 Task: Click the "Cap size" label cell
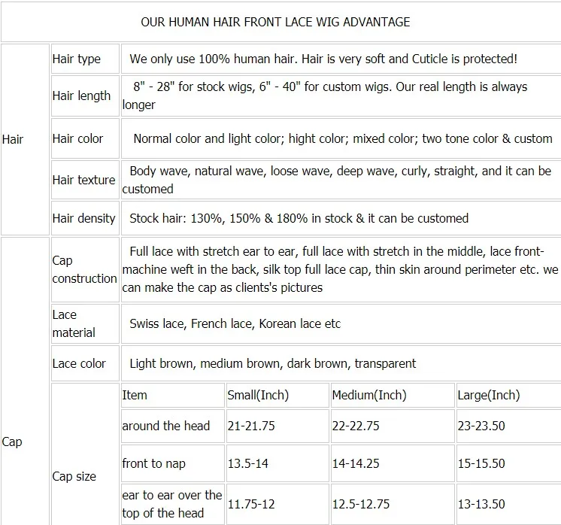pyautogui.click(x=75, y=476)
